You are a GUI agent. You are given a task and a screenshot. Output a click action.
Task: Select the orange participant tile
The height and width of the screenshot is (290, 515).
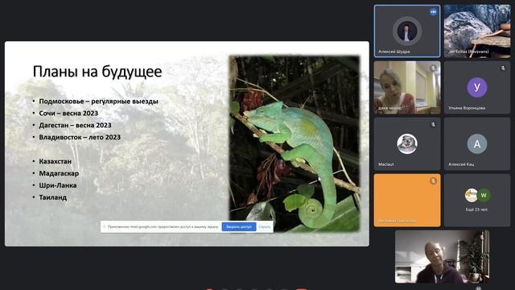point(407,201)
